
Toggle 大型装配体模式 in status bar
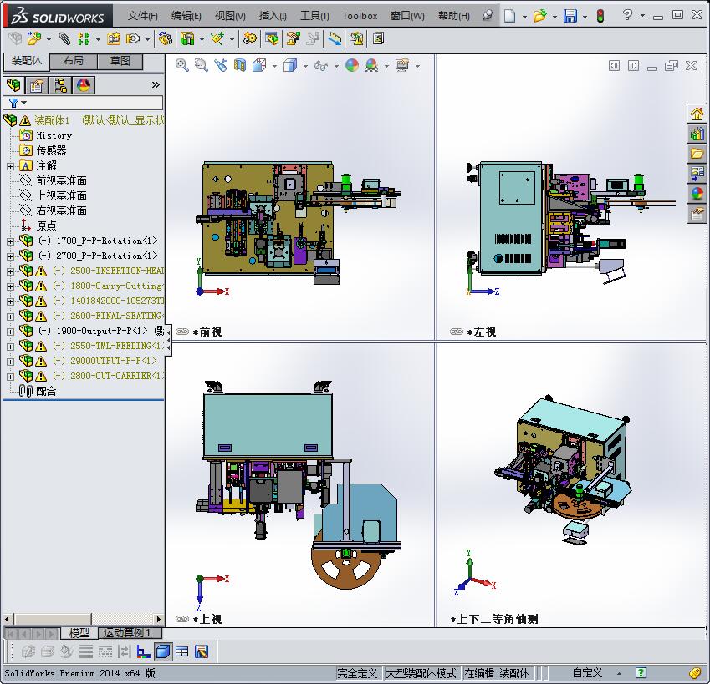421,673
